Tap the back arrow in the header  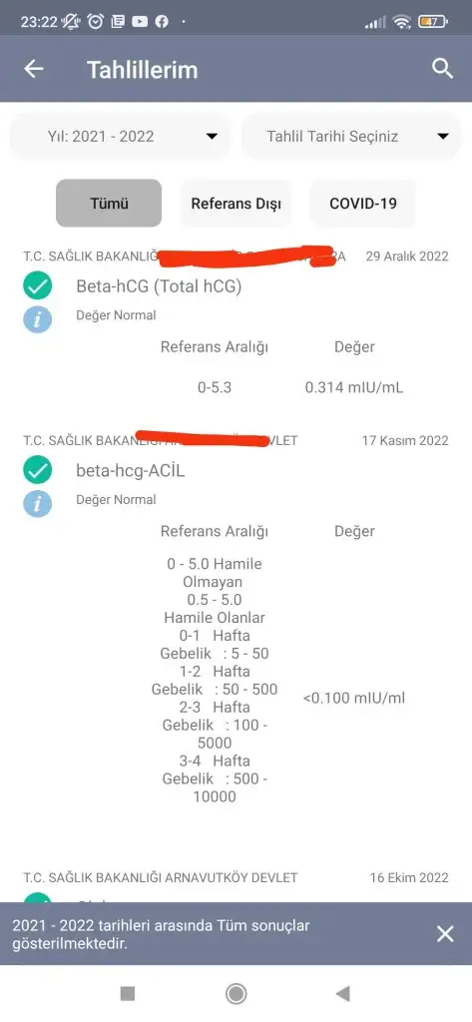[x=33, y=69]
